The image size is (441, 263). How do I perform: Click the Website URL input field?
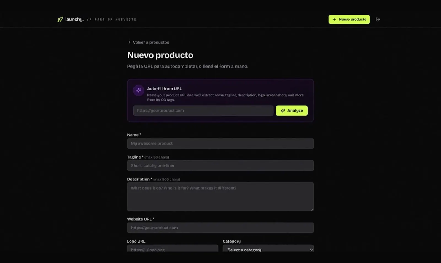220,228
